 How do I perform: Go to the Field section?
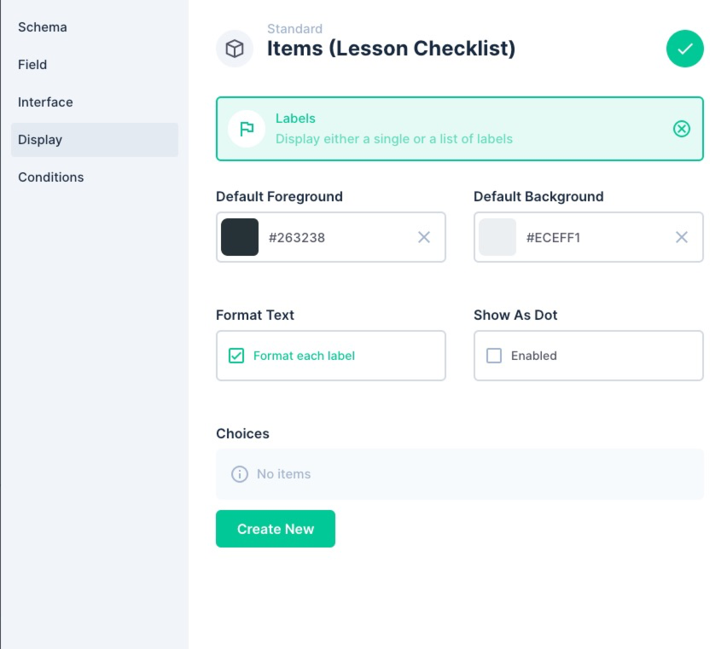click(95, 65)
